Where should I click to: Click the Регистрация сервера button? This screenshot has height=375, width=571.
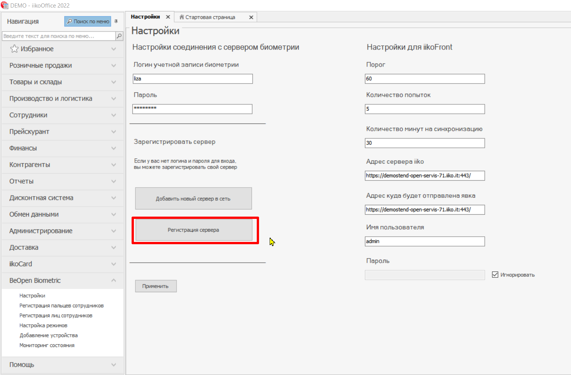(x=194, y=230)
